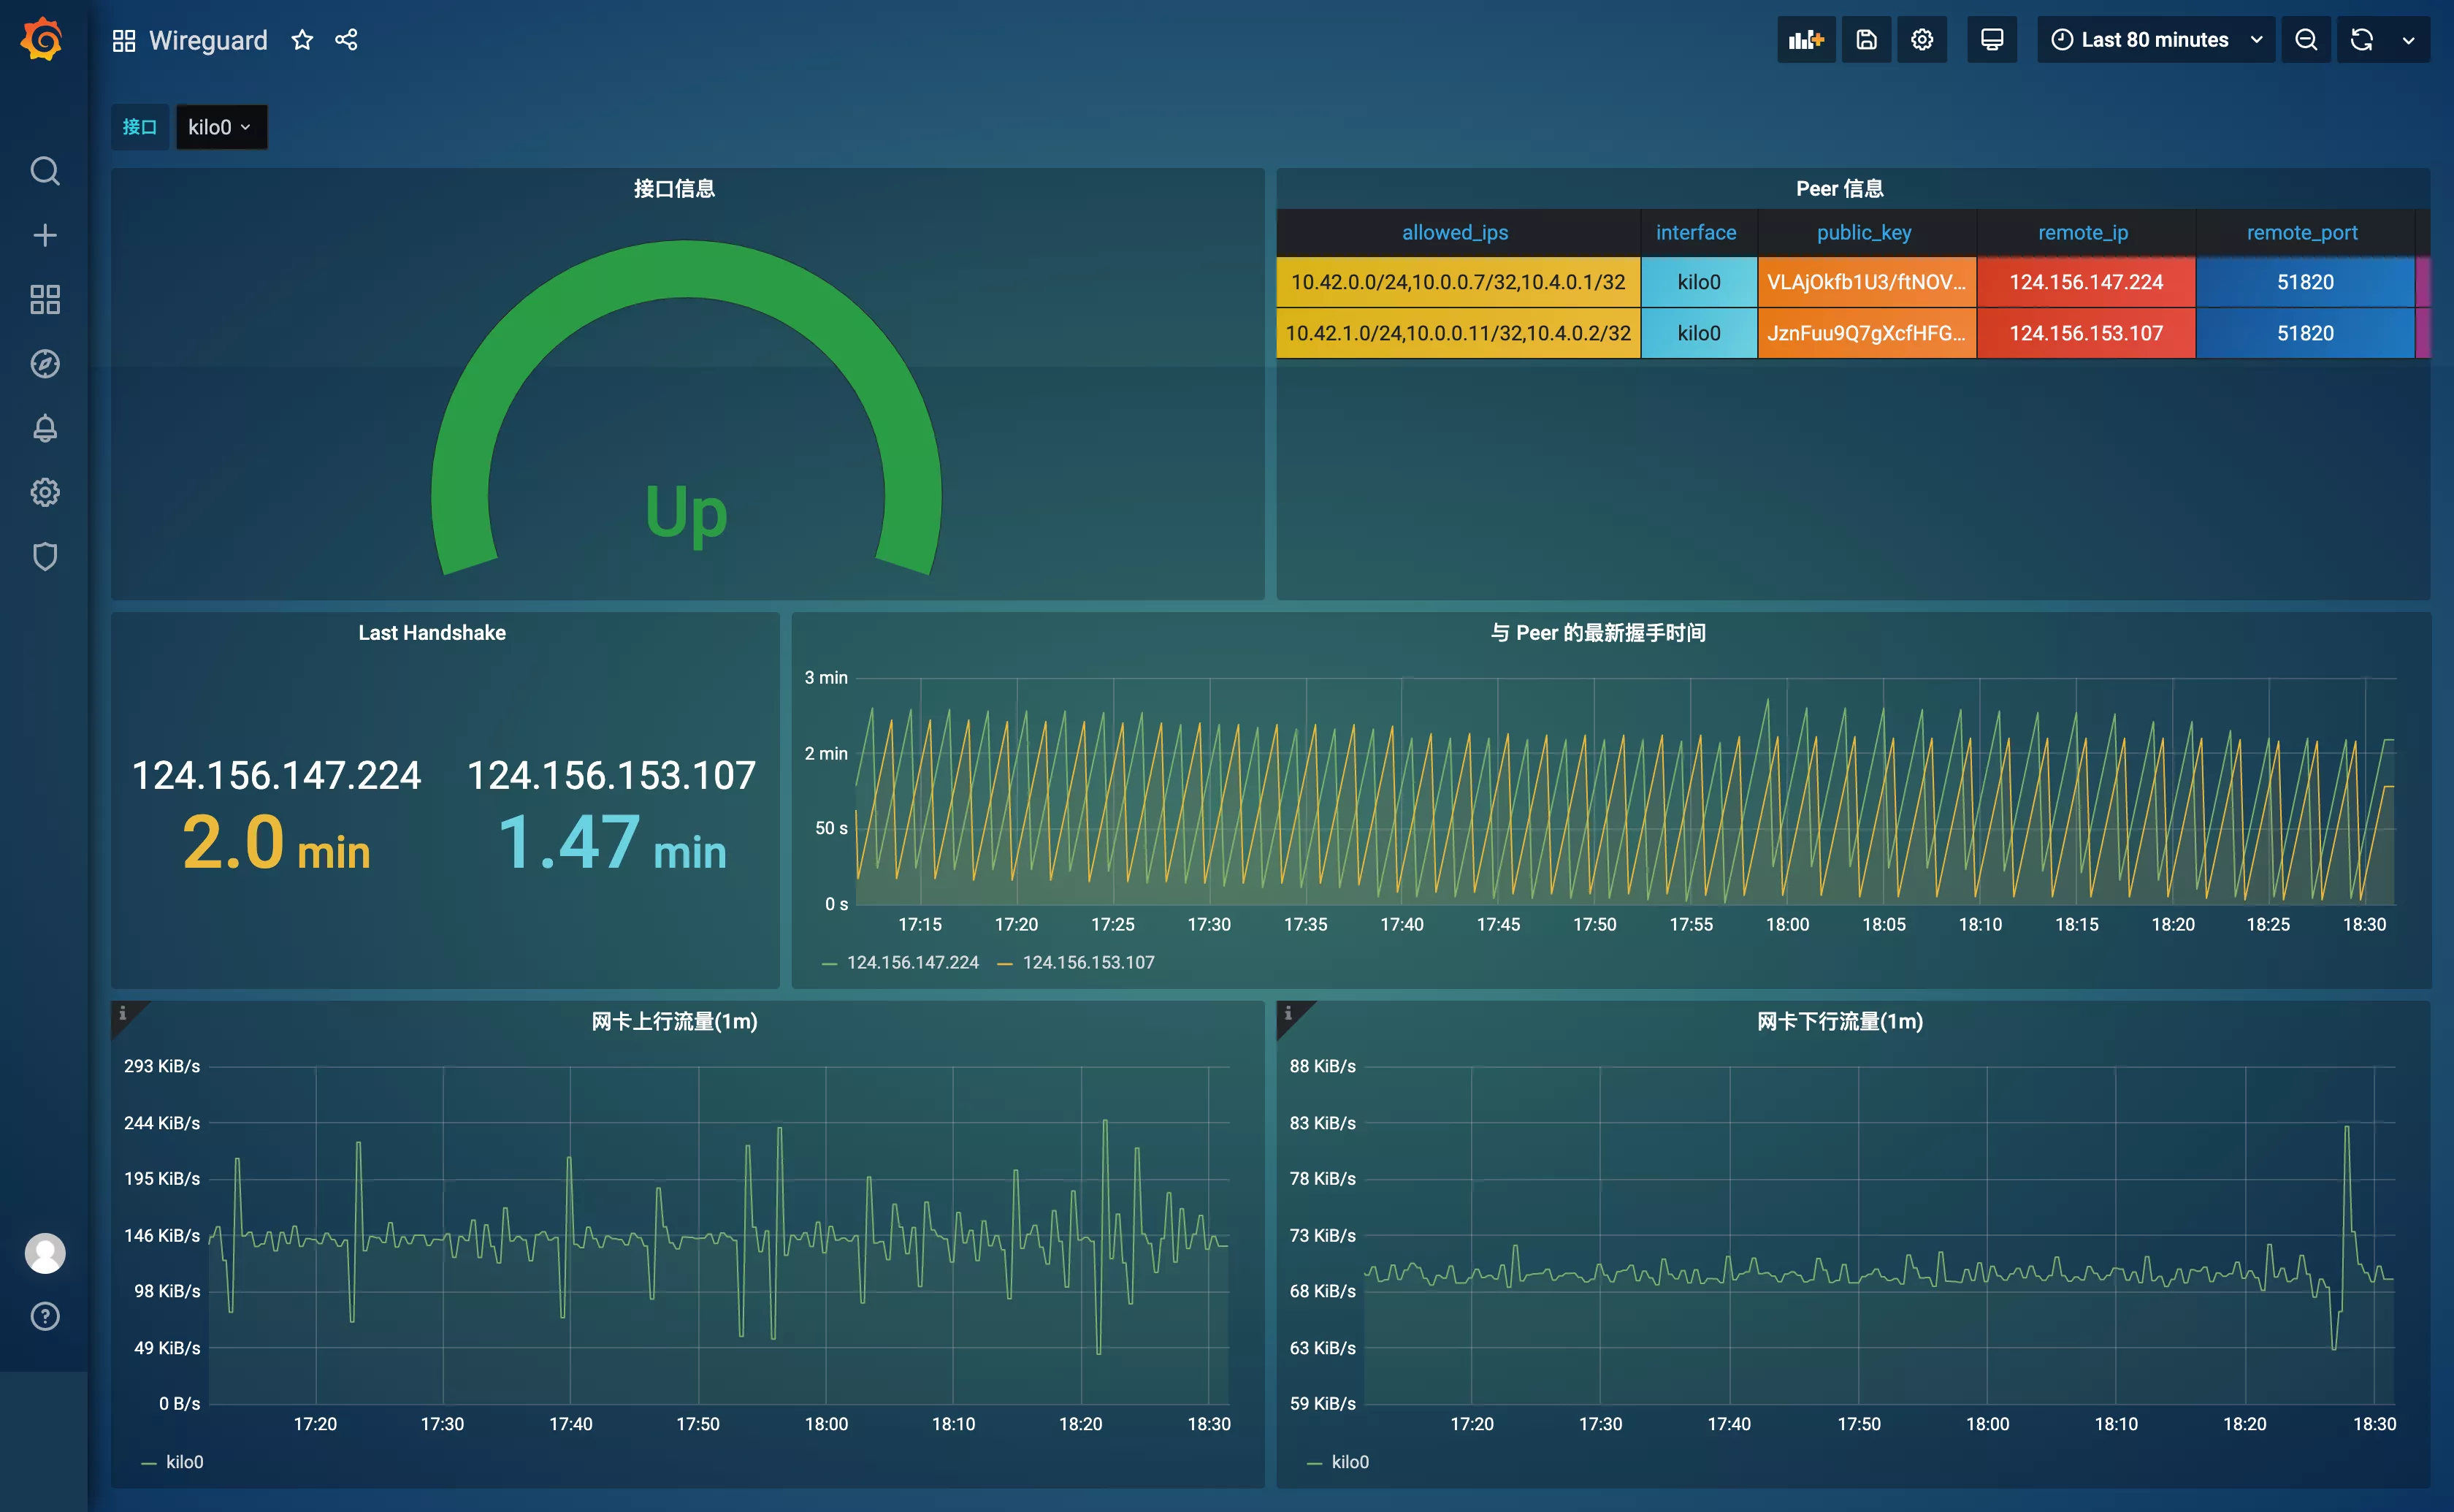Open the kilo0 interface variable dropdown

[221, 127]
